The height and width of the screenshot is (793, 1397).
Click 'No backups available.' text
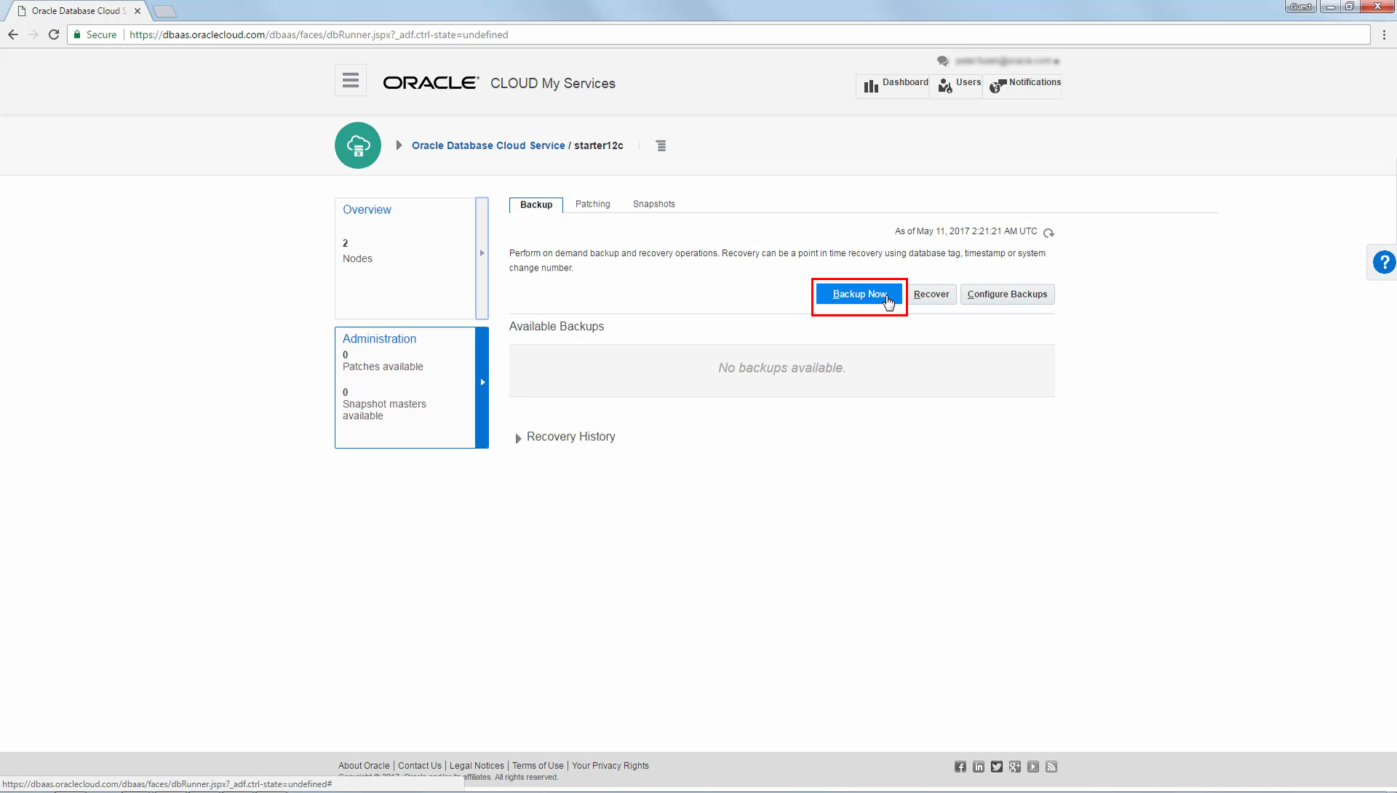pyautogui.click(x=781, y=368)
